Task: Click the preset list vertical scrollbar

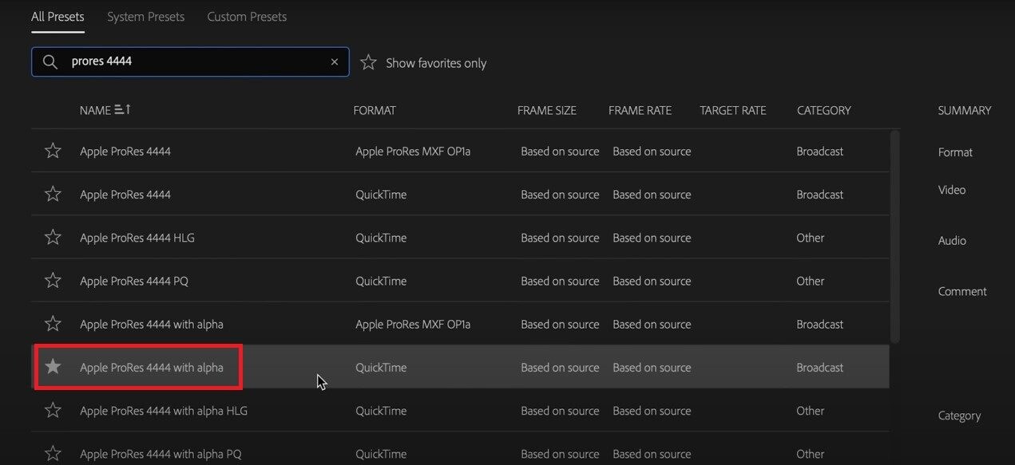Action: [x=894, y=237]
